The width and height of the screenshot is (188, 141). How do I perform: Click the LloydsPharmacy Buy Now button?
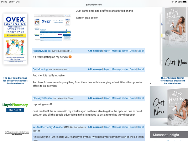click(15, 110)
